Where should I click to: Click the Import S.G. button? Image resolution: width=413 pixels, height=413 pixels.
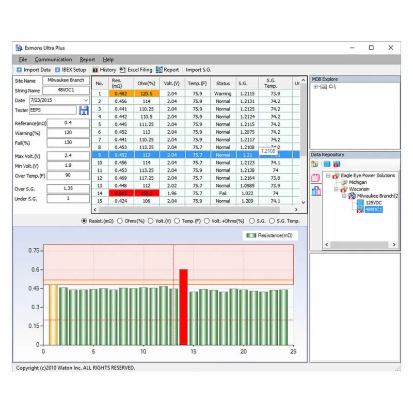[199, 70]
